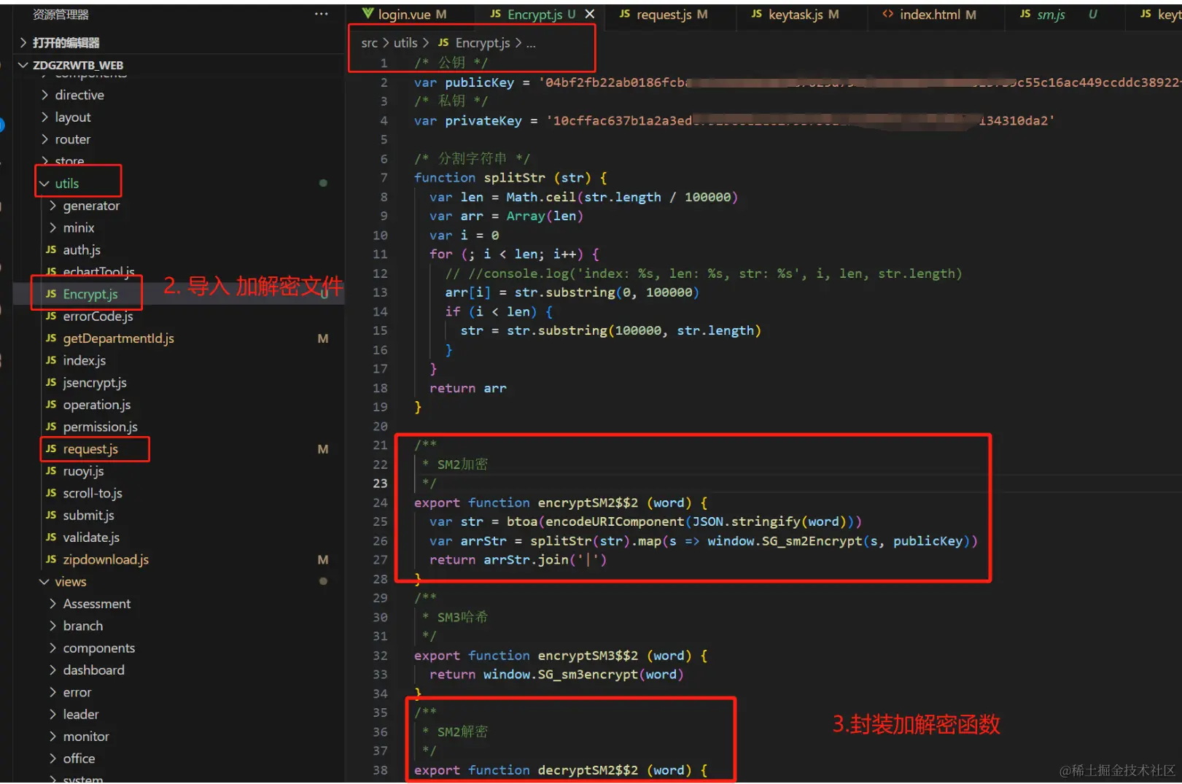Screen dimensions: 1182x784
Task: Click the utils breadcrumb segment
Action: (x=405, y=43)
